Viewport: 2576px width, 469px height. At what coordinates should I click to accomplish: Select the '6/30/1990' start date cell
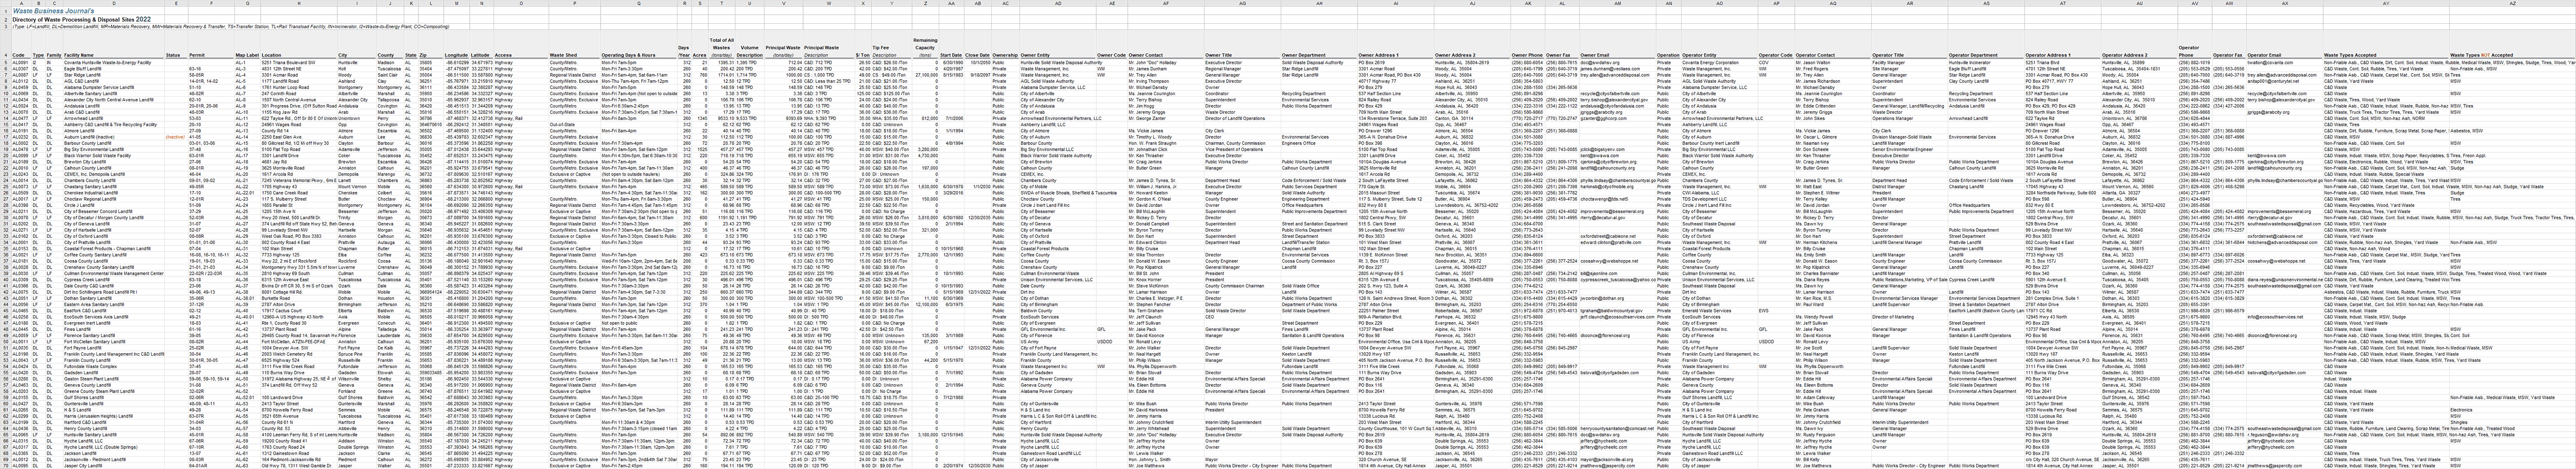(952, 63)
